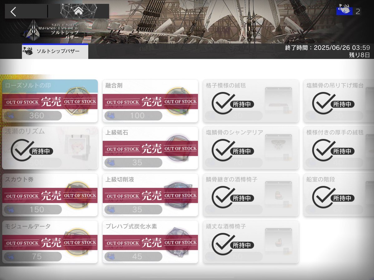374x280 pixels.
Task: Open the 頑丈な酒樽椅子 furniture card
Action: (x=251, y=242)
